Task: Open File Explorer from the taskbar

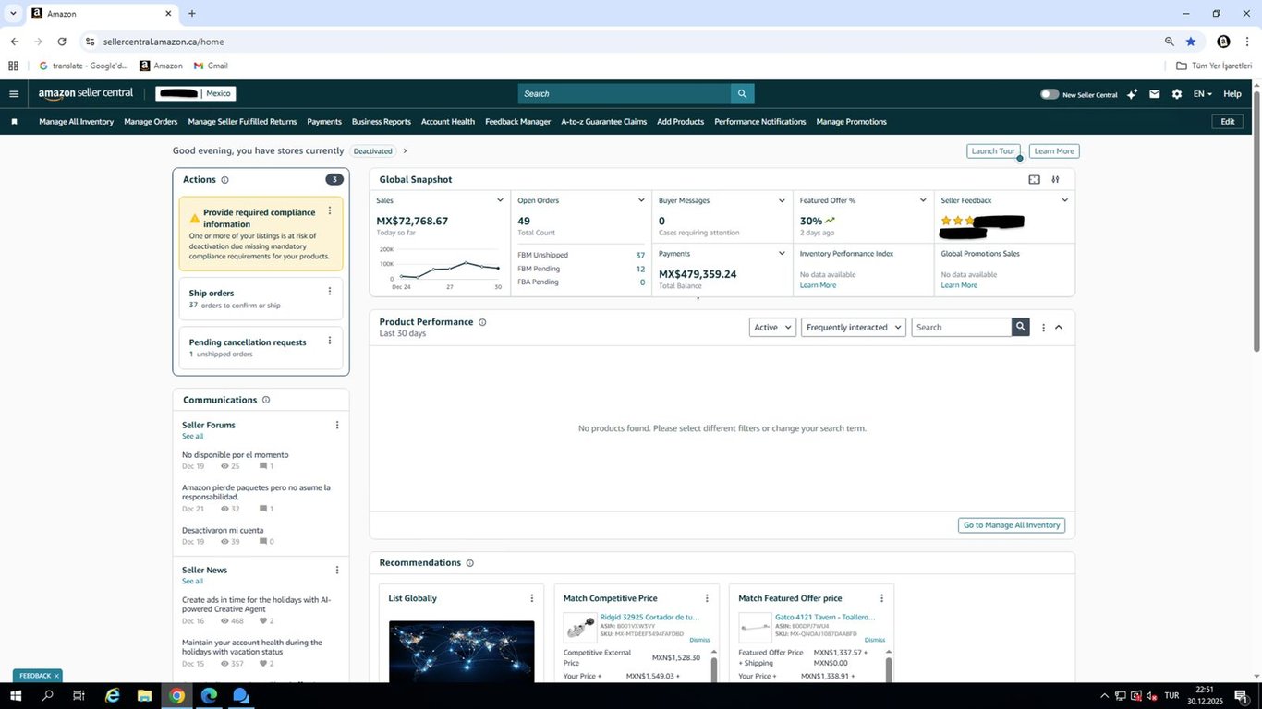Action: (145, 696)
